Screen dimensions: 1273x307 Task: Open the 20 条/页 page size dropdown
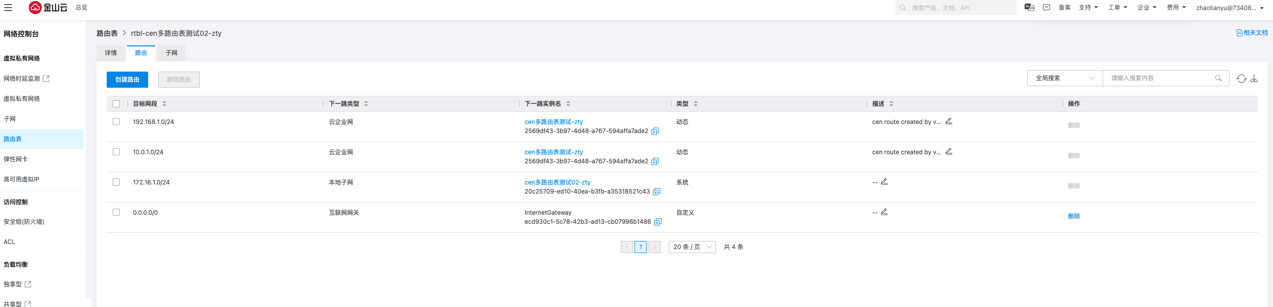pos(692,247)
